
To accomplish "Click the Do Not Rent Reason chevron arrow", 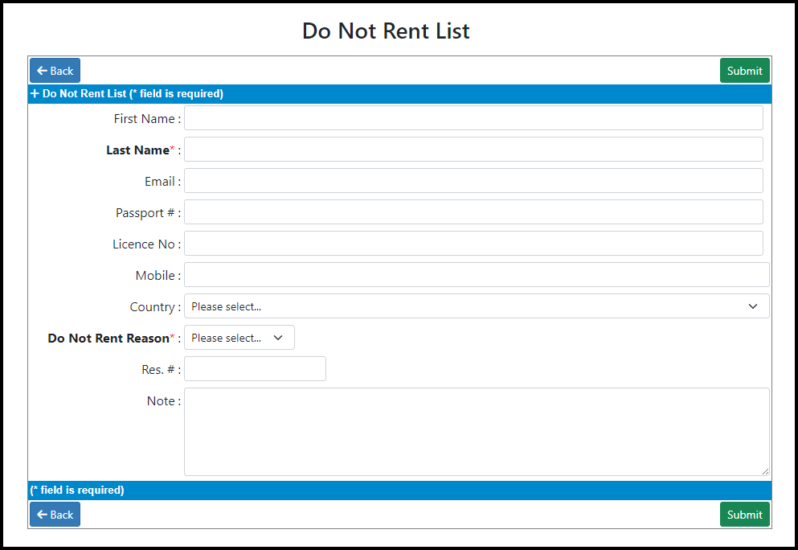I will [x=278, y=338].
